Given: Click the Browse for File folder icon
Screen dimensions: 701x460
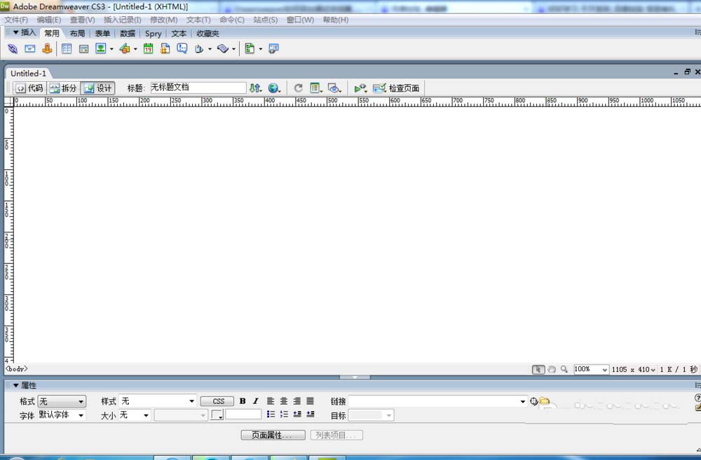Looking at the screenshot, I should (544, 400).
